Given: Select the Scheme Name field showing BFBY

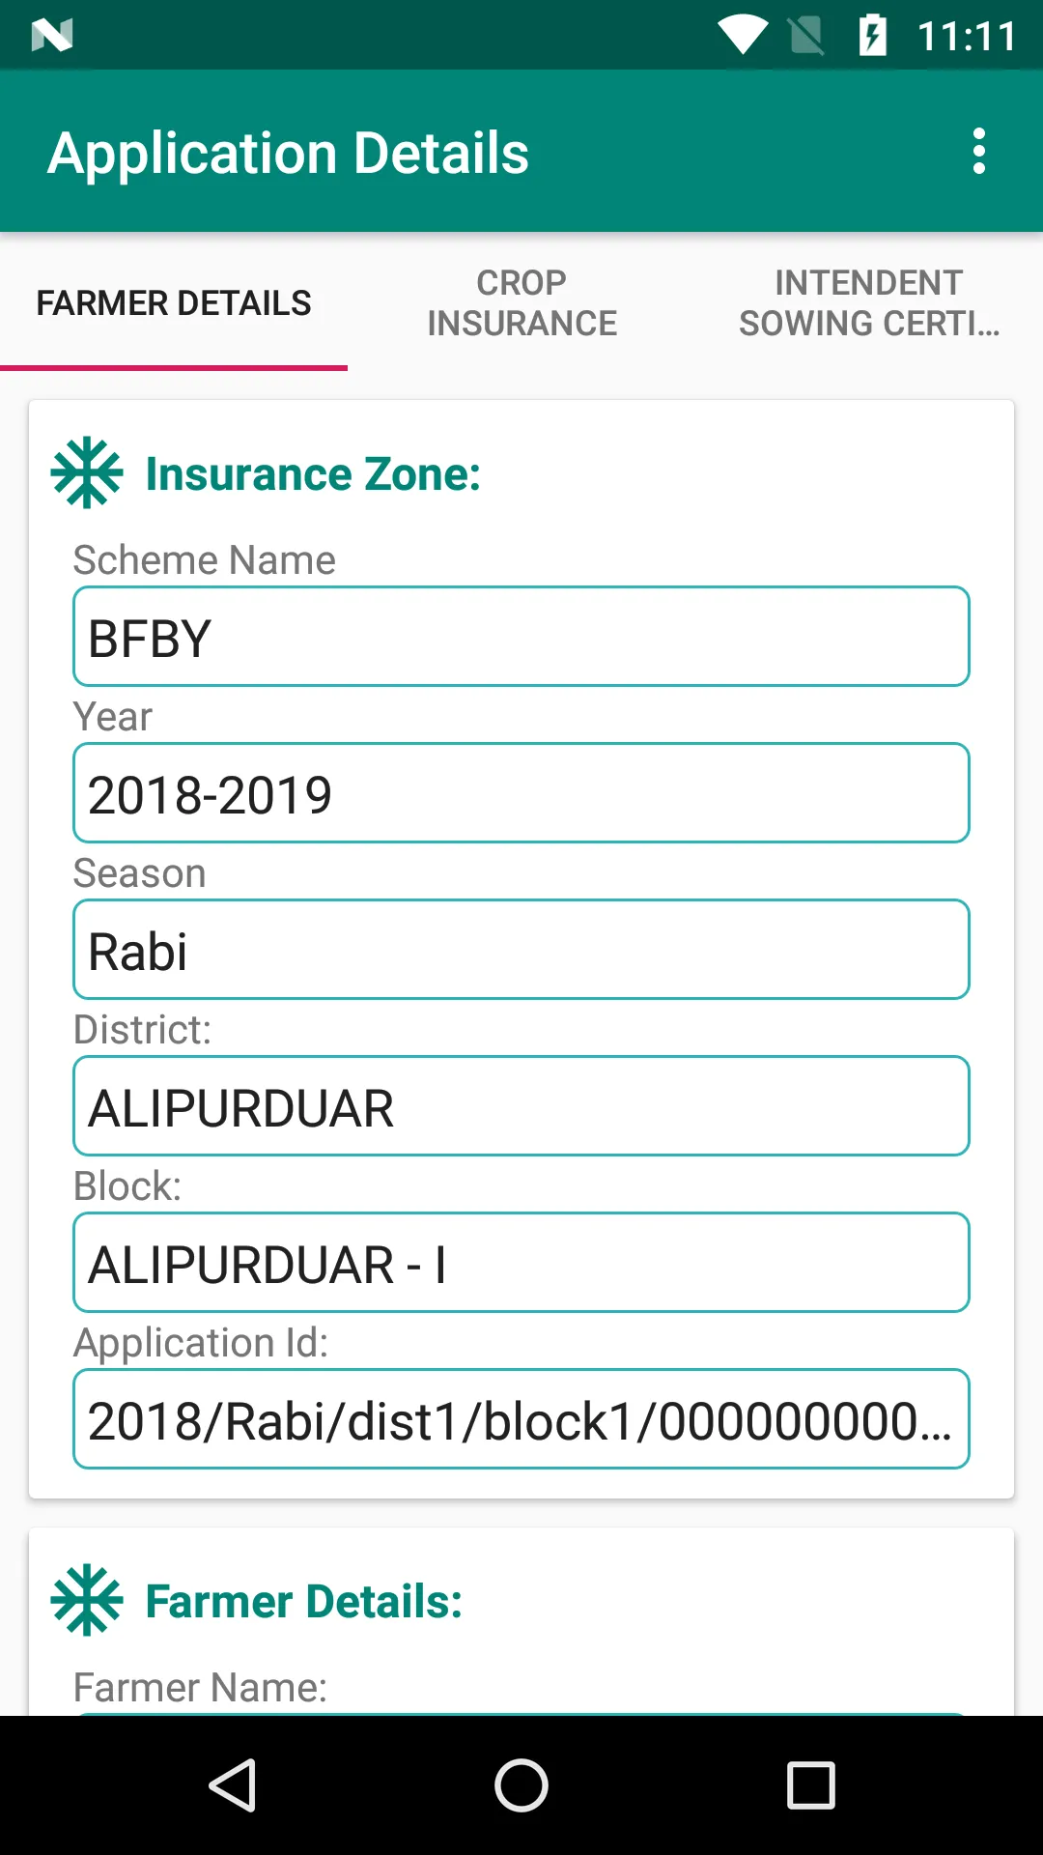Looking at the screenshot, I should coord(521,638).
